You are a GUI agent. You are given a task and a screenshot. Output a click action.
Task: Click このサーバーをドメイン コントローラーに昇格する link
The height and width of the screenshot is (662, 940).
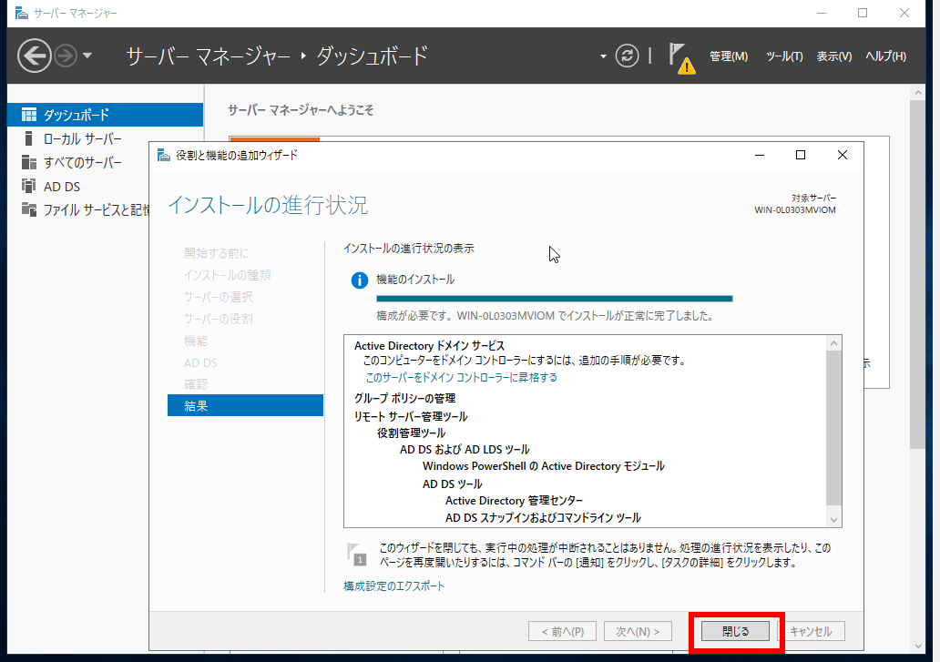pyautogui.click(x=461, y=377)
